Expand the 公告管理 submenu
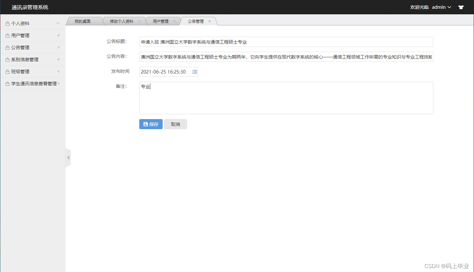 58,47
